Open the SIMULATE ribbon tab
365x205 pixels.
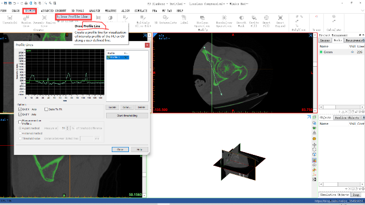141,11
